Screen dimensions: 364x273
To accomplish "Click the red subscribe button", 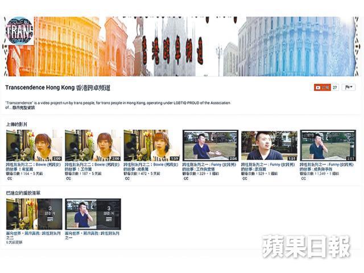I will point(322,88).
